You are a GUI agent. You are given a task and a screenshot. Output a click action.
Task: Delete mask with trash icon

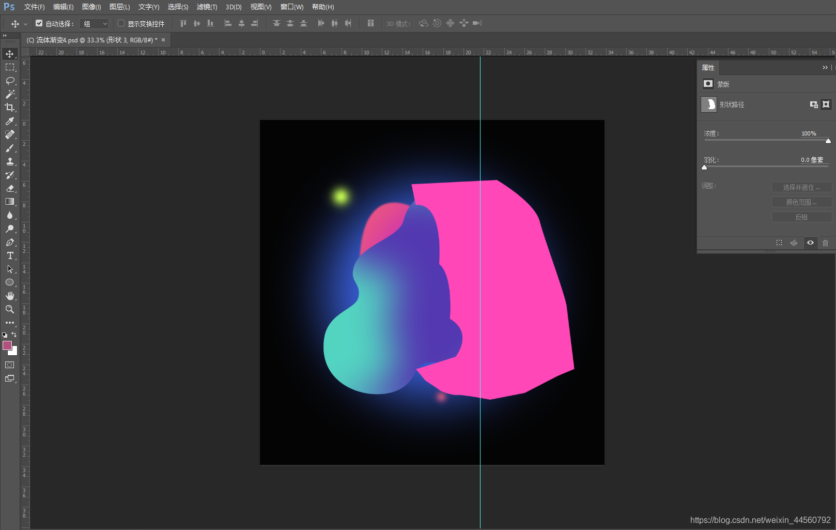tap(825, 243)
